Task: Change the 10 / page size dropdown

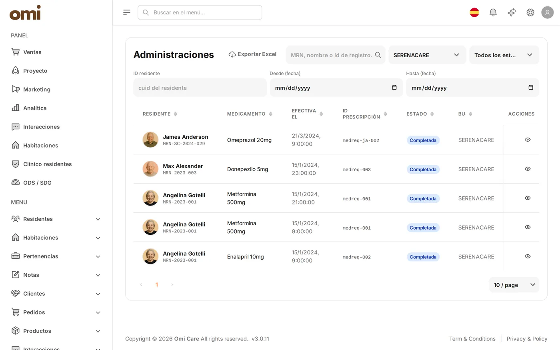Action: point(514,285)
